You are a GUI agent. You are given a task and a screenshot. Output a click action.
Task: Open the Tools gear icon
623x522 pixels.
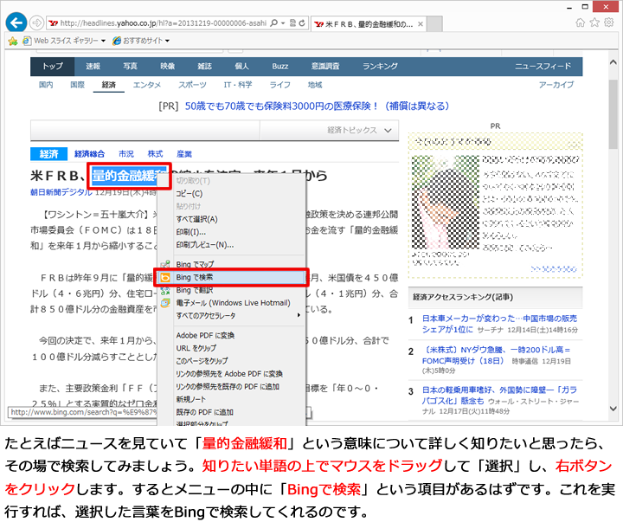[x=608, y=23]
